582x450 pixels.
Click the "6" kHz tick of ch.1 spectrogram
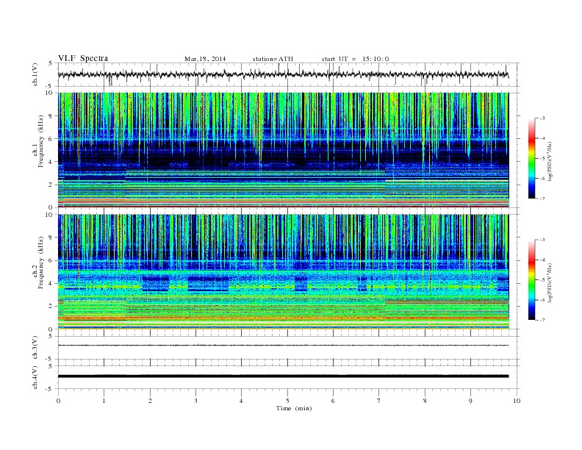(51, 139)
